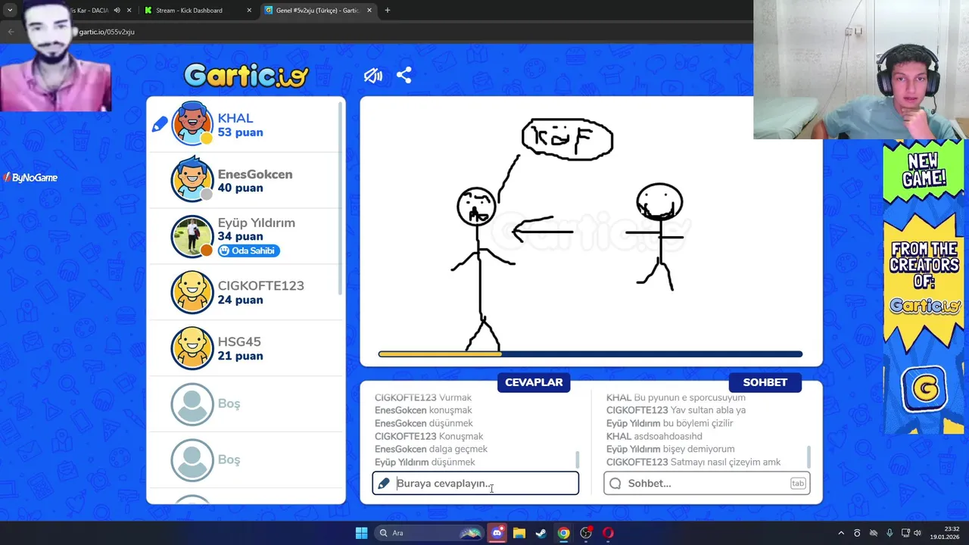
Task: Click KHAL's player avatar
Action: 192,123
